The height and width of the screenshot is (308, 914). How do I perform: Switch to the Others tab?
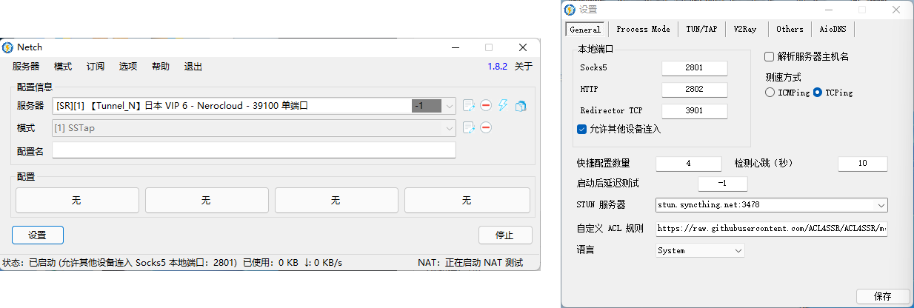(x=790, y=29)
